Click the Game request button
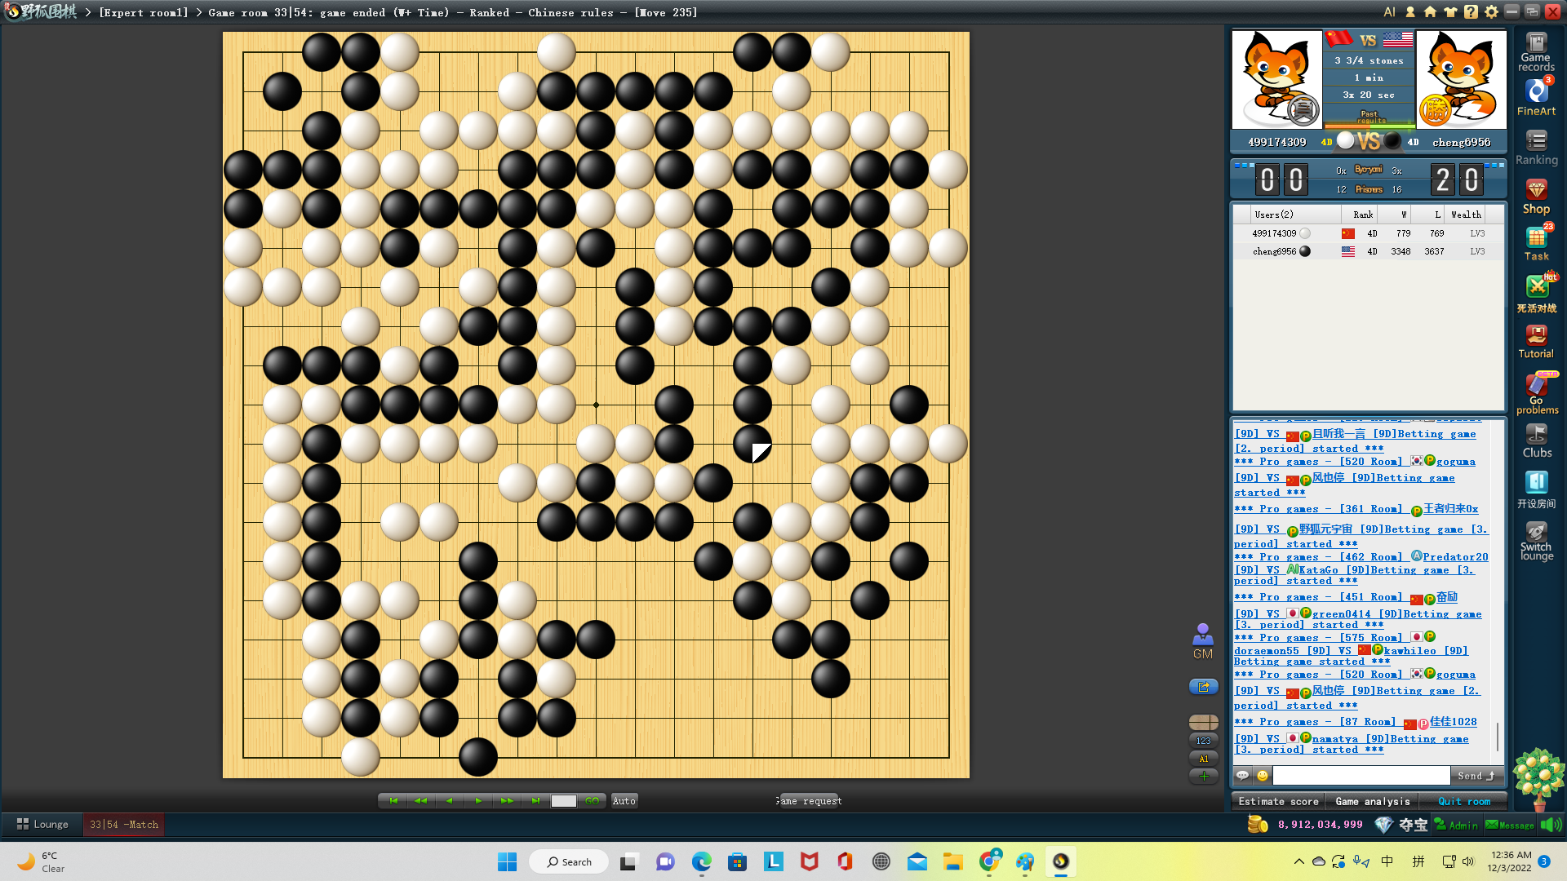This screenshot has height=881, width=1567. [x=809, y=801]
